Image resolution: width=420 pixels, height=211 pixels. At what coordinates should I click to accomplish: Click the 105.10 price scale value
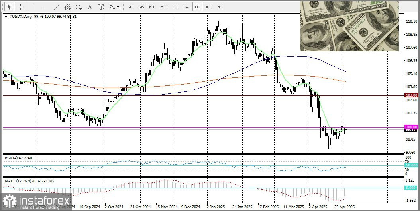412,74
